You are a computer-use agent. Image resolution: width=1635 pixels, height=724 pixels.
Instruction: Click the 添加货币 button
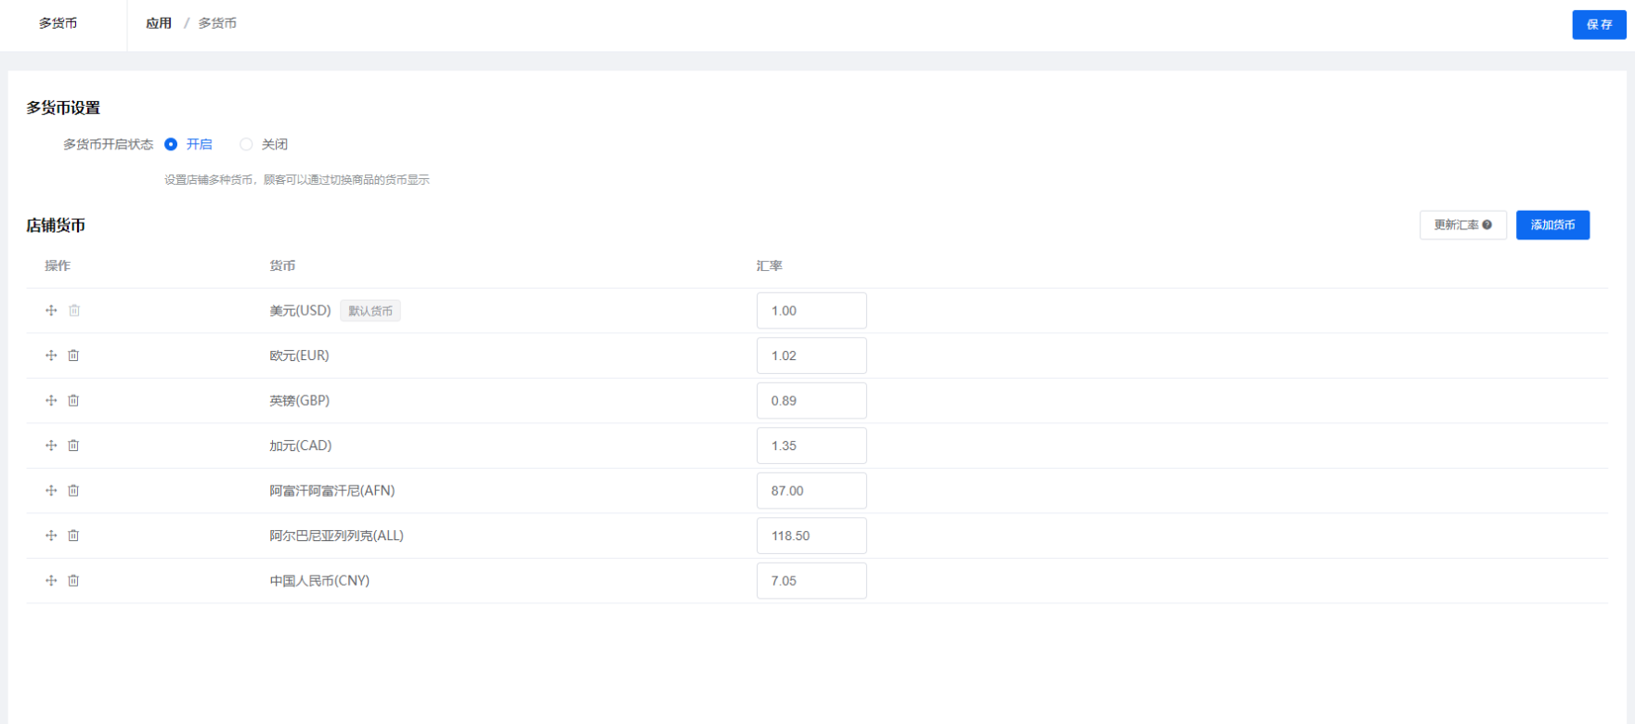click(1552, 225)
